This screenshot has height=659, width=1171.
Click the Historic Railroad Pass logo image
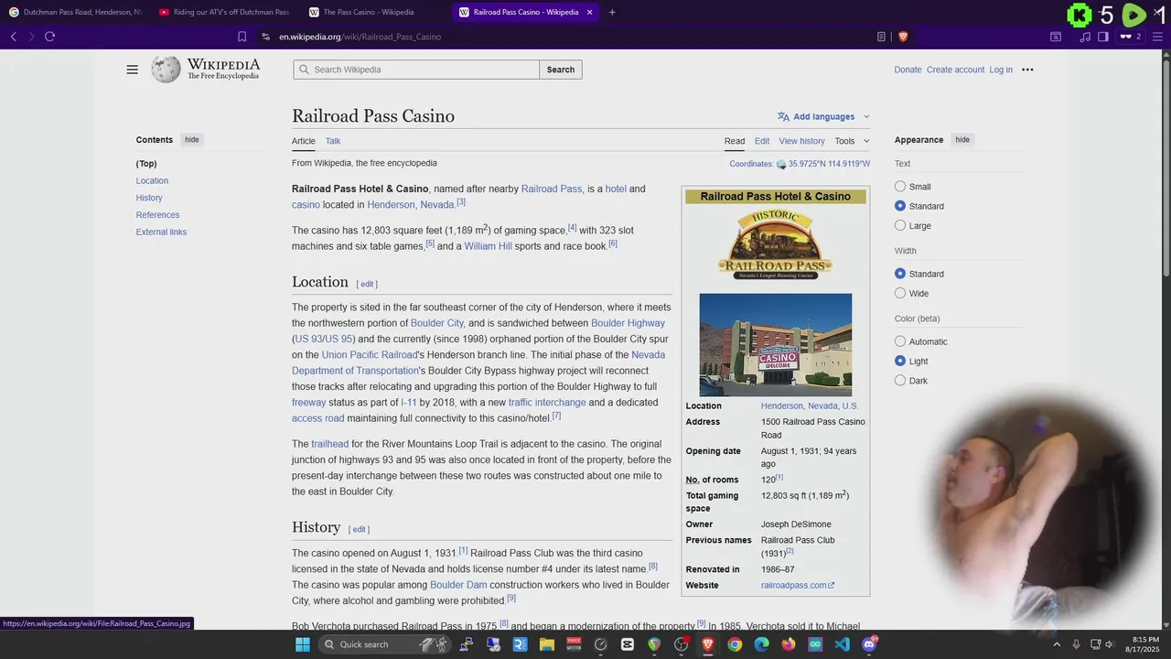coord(775,244)
